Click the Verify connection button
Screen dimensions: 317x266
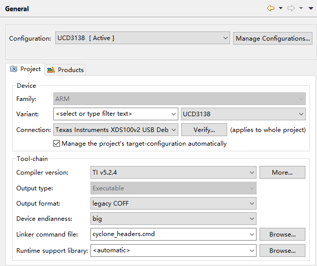click(204, 130)
